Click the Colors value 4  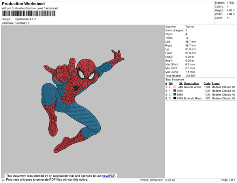tap(228, 7)
